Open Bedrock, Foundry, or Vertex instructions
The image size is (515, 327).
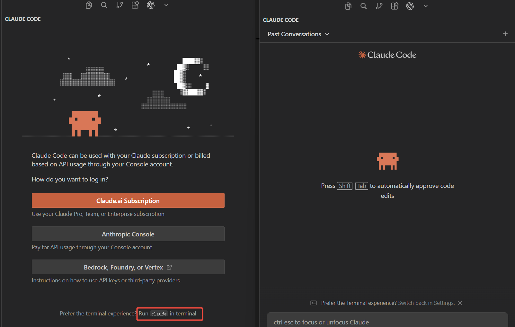coord(128,267)
